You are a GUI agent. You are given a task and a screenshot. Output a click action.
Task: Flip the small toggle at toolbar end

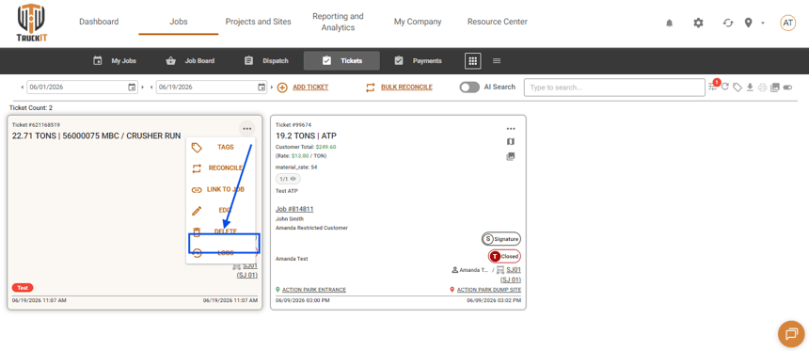point(788,88)
